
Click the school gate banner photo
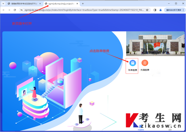[x=156, y=44]
